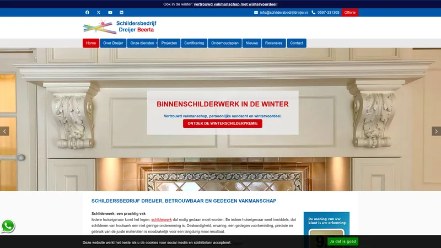Click the envelope email icon
This screenshot has height=248, width=441.
pyautogui.click(x=256, y=12)
